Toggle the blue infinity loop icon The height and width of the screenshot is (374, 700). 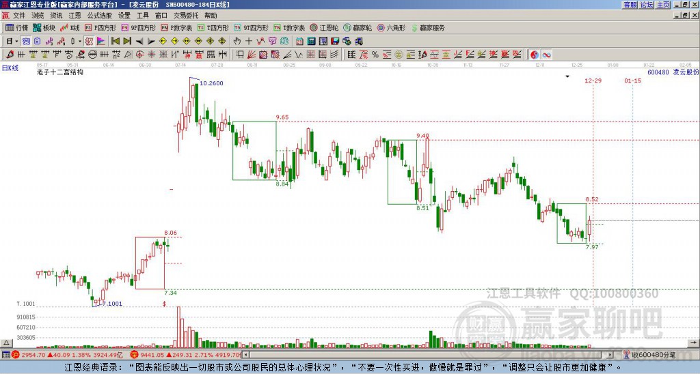coord(546,55)
